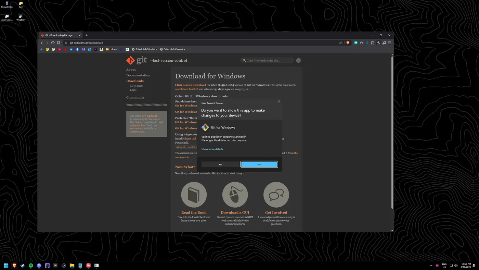479x270 pixels.
Task: Click No in the User Account Control dialog
Action: (x=259, y=164)
